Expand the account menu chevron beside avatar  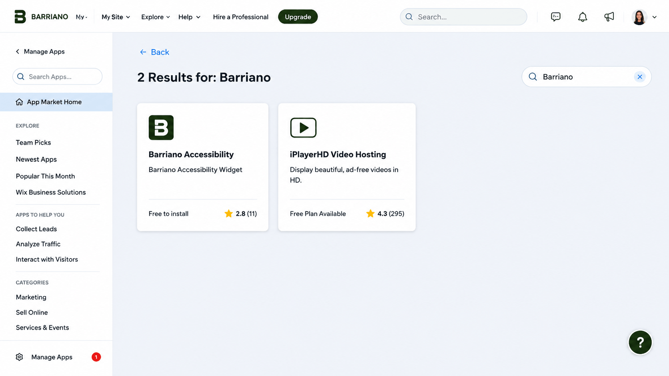tap(655, 17)
